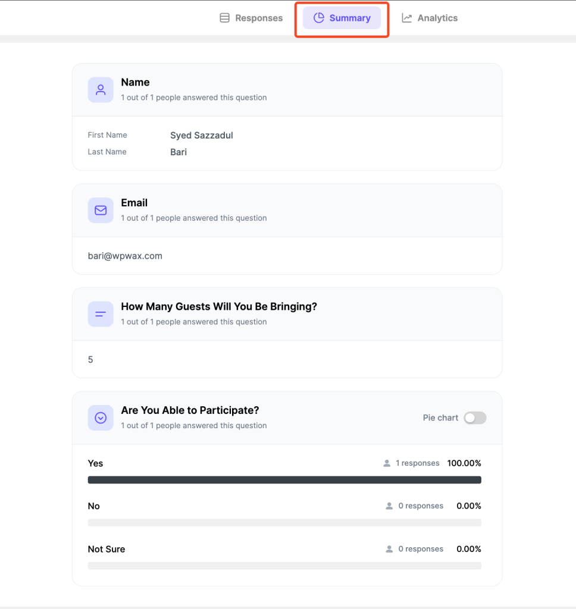Click the dropdown circle icon for Participate question

[101, 417]
